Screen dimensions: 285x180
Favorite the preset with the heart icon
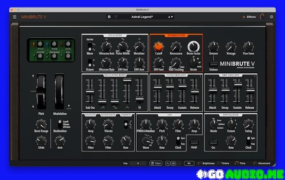point(116,17)
